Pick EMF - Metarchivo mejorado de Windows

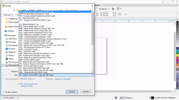(37, 53)
